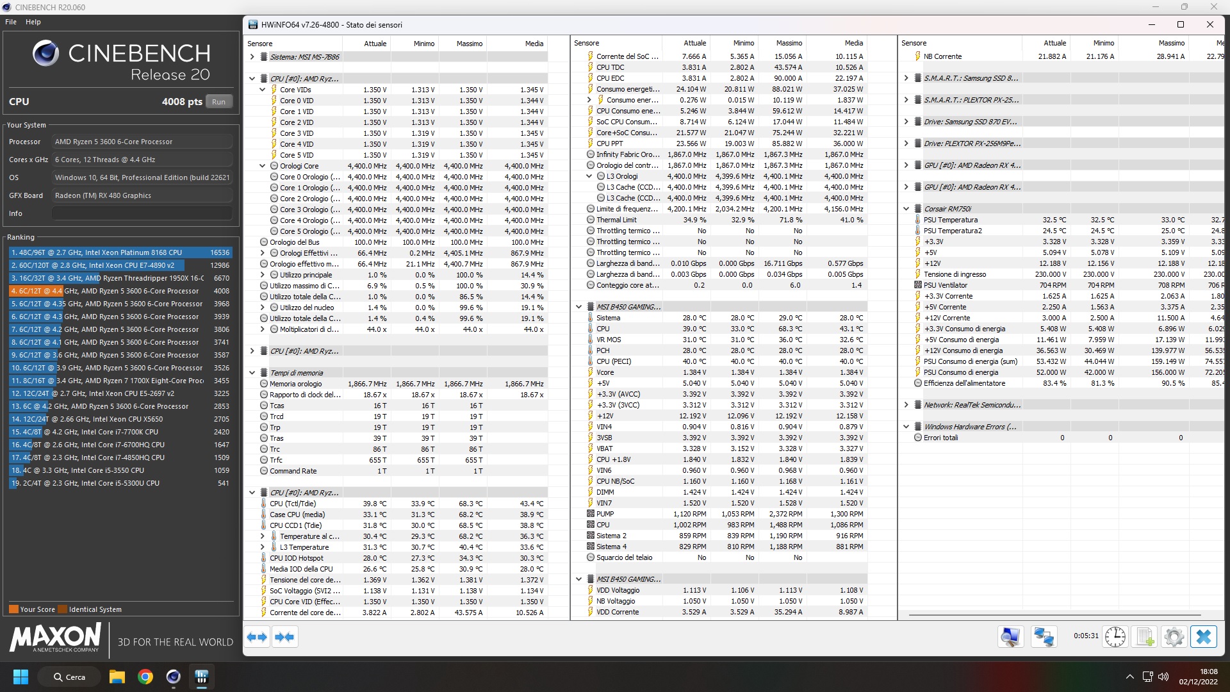Click the CPU (Tctl/Tdie) thermometer icon
The image size is (1230, 692).
click(263, 504)
